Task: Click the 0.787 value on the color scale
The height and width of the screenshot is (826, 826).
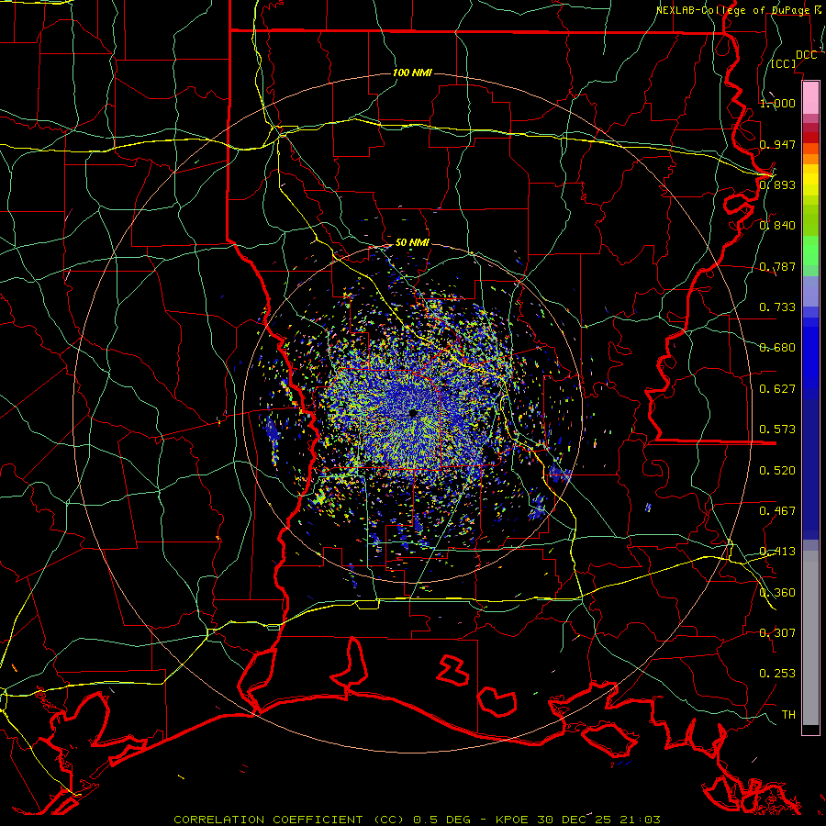Action: pos(777,266)
